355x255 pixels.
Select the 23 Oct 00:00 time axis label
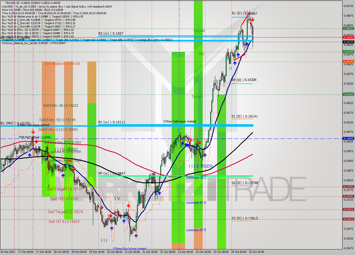186,252
